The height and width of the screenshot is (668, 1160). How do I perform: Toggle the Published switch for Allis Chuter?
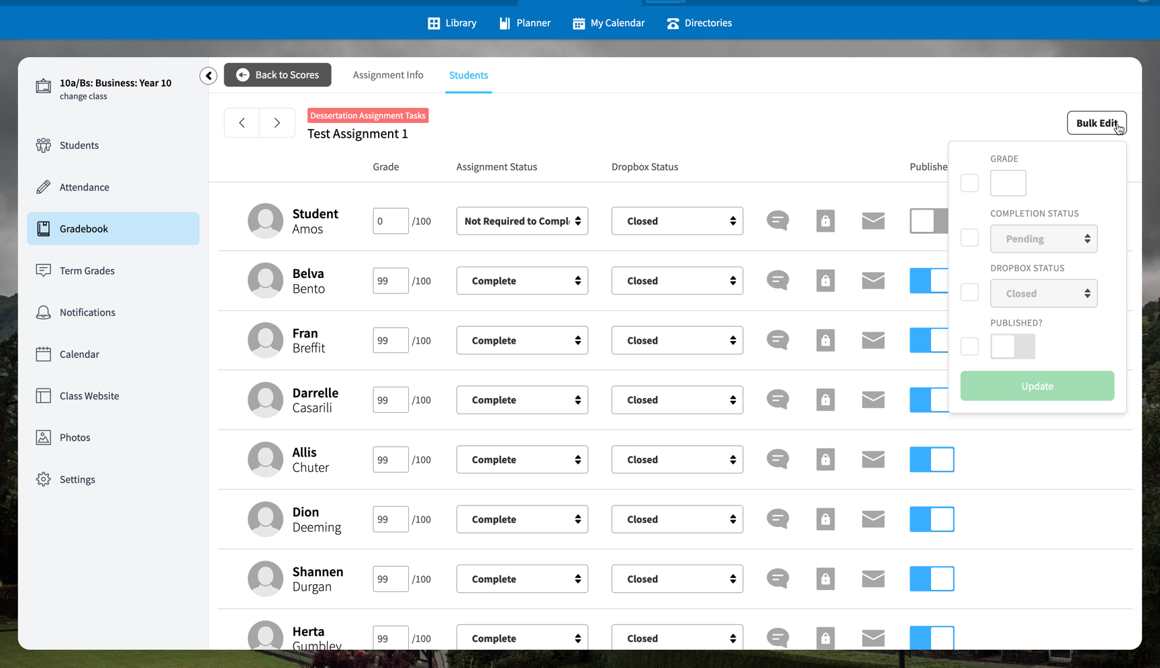pyautogui.click(x=932, y=459)
